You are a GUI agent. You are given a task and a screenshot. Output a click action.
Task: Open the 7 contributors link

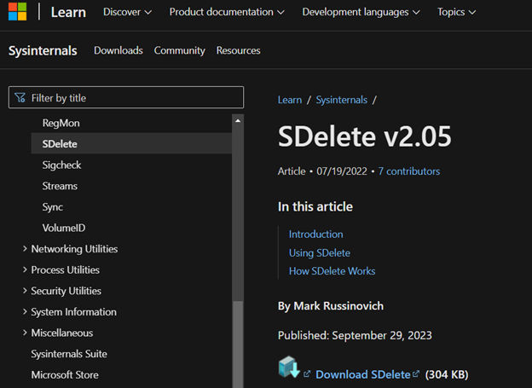point(409,171)
